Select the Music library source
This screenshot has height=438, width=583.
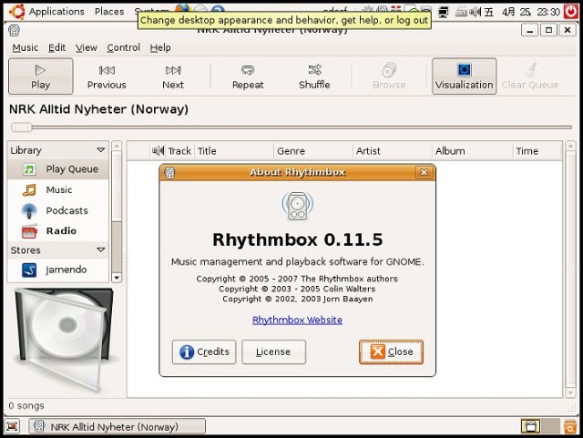[x=58, y=190]
